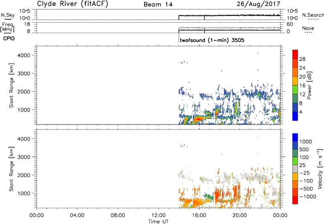Click the "Velocity [m s⁻¹]" color bar title
This screenshot has height=224, width=324.
coord(320,169)
